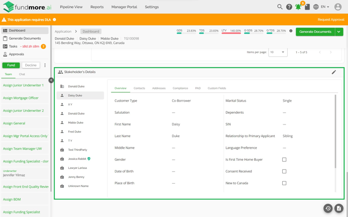Image resolution: width=348 pixels, height=217 pixels.
Task: Click the globe language icon
Action: (316, 7)
